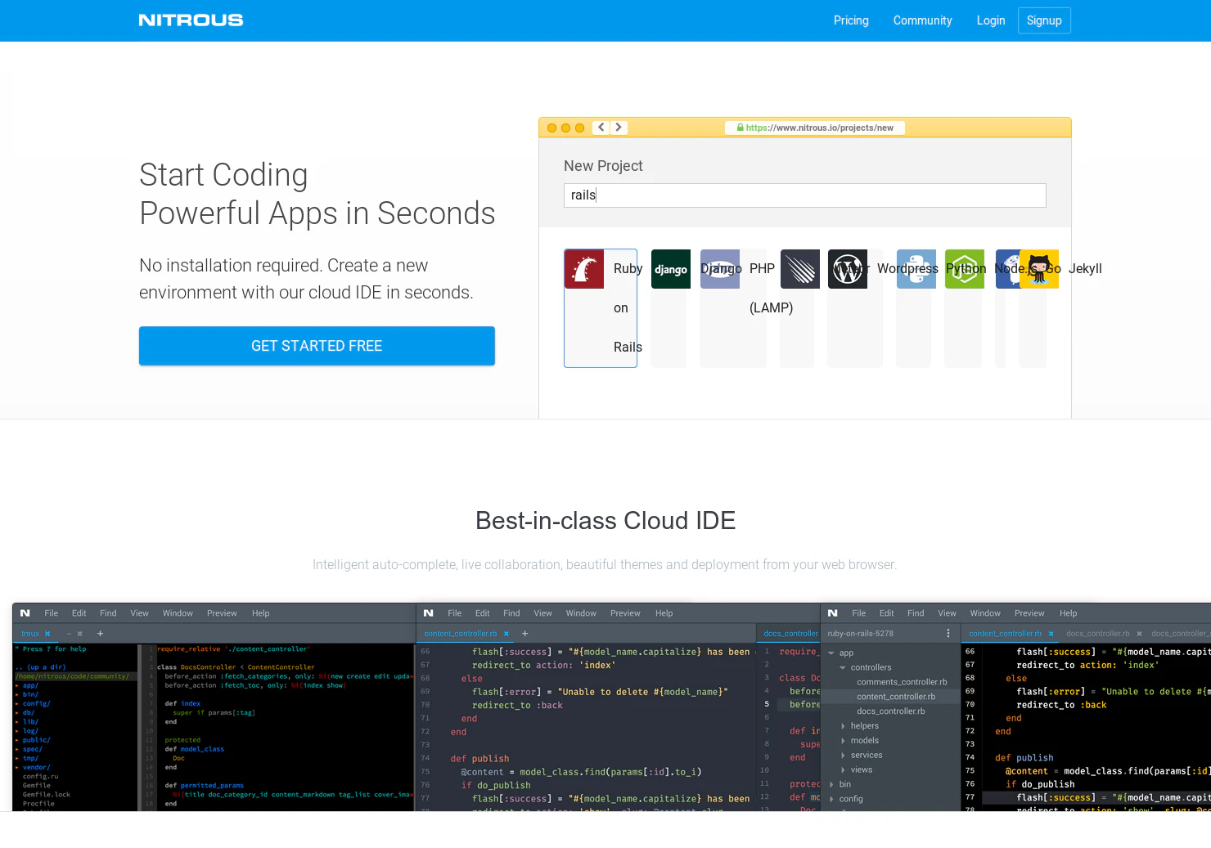1211x848 pixels.
Task: Click the green lock icon in URL bar
Action: pos(741,128)
